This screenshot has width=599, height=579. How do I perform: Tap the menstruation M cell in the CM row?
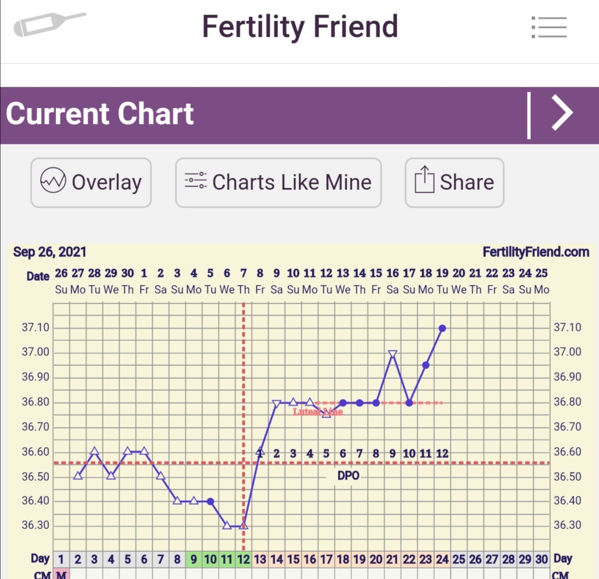pyautogui.click(x=61, y=575)
